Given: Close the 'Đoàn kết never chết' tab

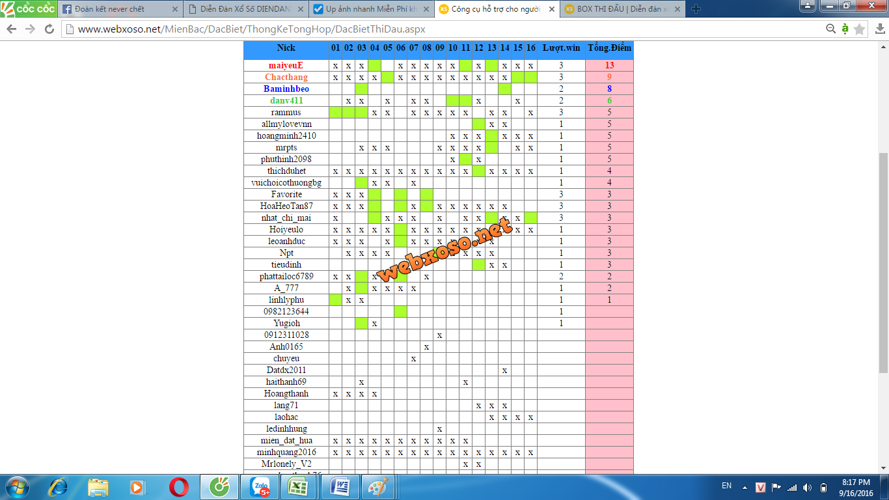Looking at the screenshot, I should [x=174, y=9].
